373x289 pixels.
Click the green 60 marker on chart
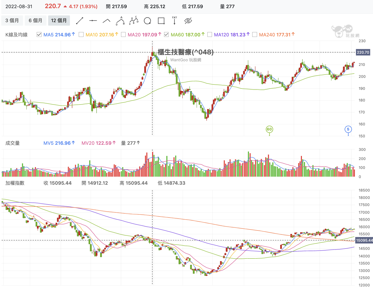coord(269,129)
